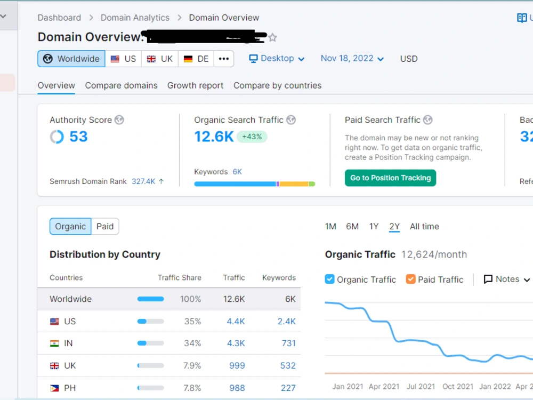Click the PH keywords value 227
Image resolution: width=533 pixels, height=400 pixels.
(288, 388)
